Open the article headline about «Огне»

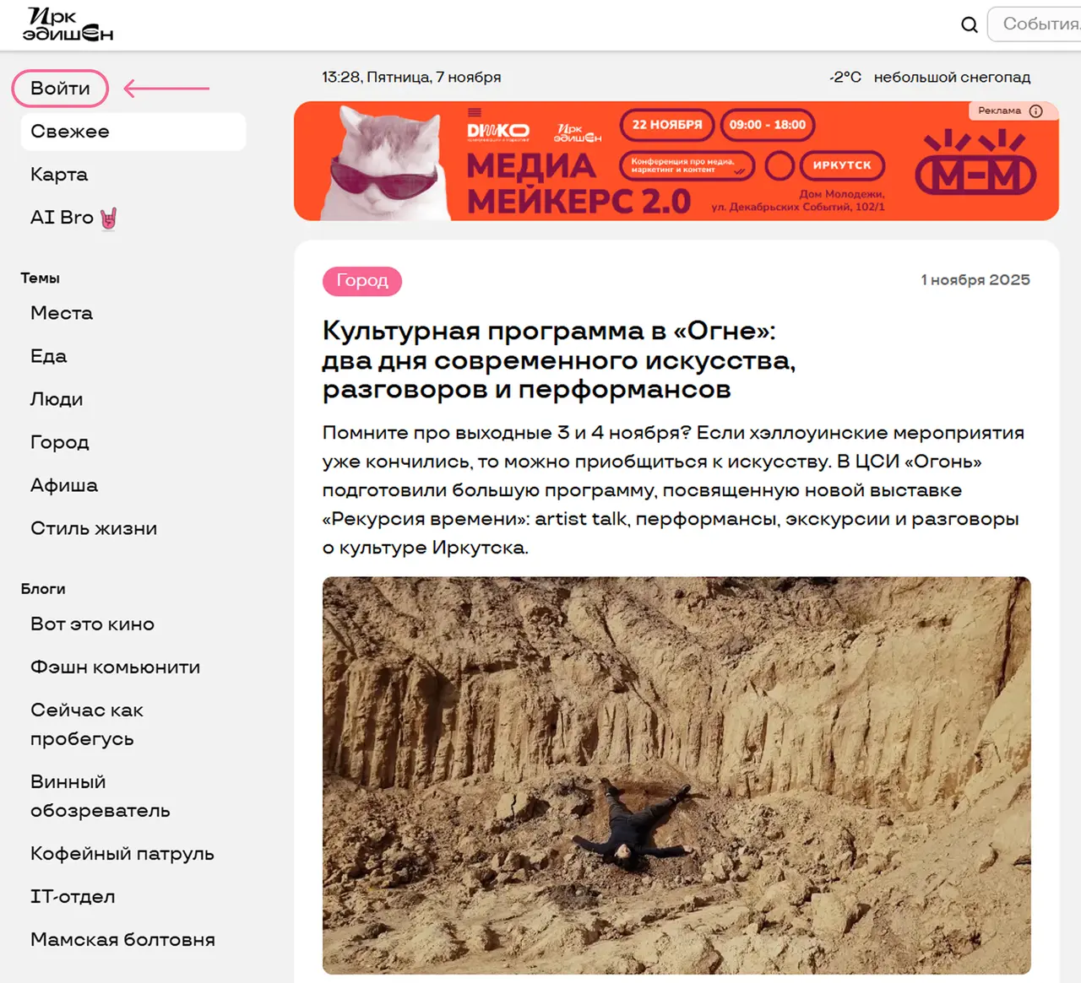coord(559,360)
